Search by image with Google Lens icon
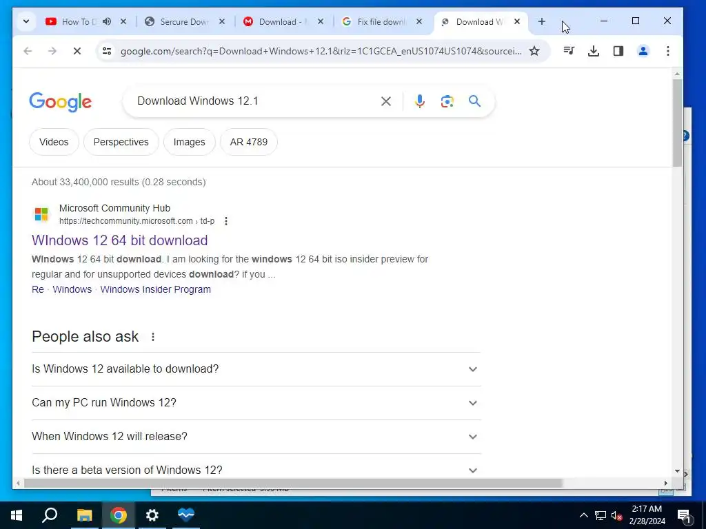Screen dimensions: 706x529 click(447, 101)
